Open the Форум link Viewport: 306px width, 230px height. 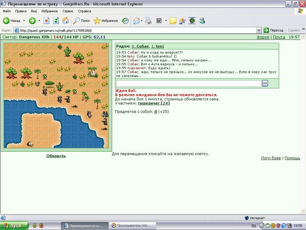click(x=263, y=37)
